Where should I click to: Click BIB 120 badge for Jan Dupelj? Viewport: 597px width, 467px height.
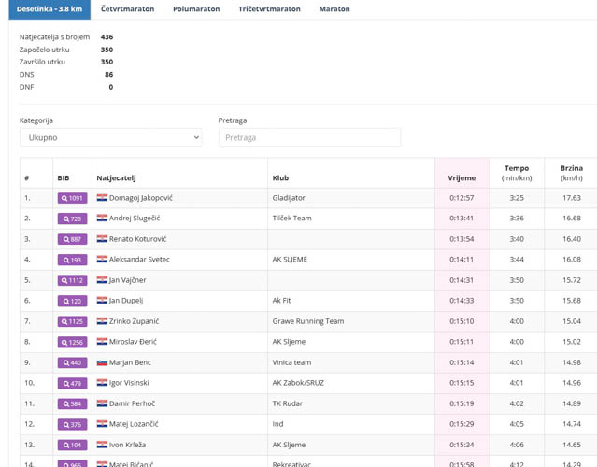coord(72,301)
